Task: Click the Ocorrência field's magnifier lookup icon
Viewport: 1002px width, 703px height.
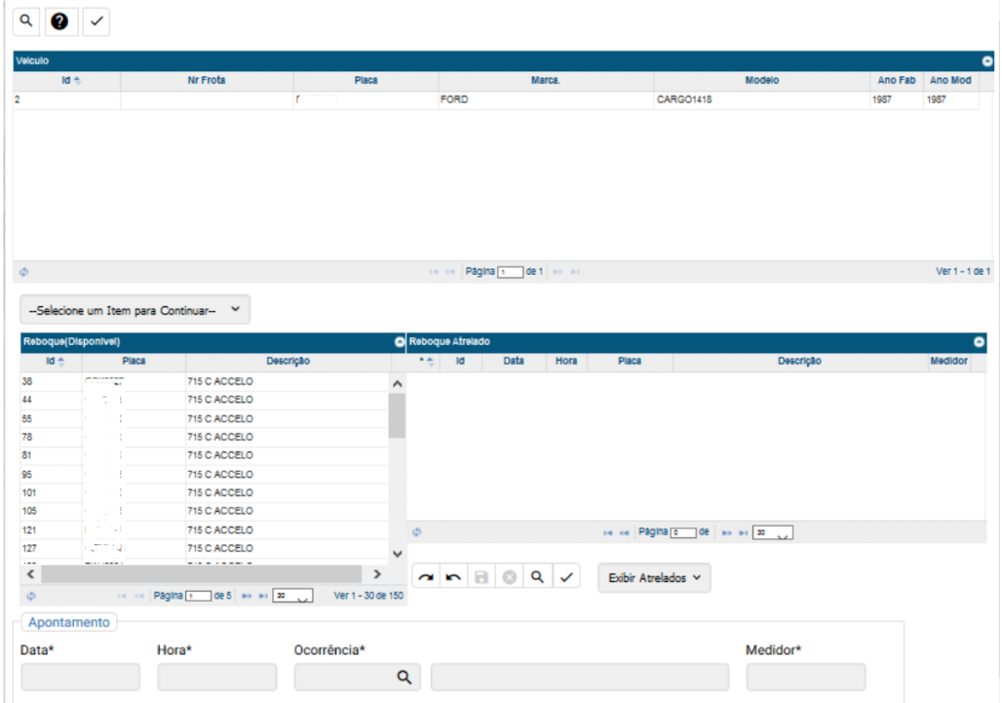Action: click(x=402, y=677)
